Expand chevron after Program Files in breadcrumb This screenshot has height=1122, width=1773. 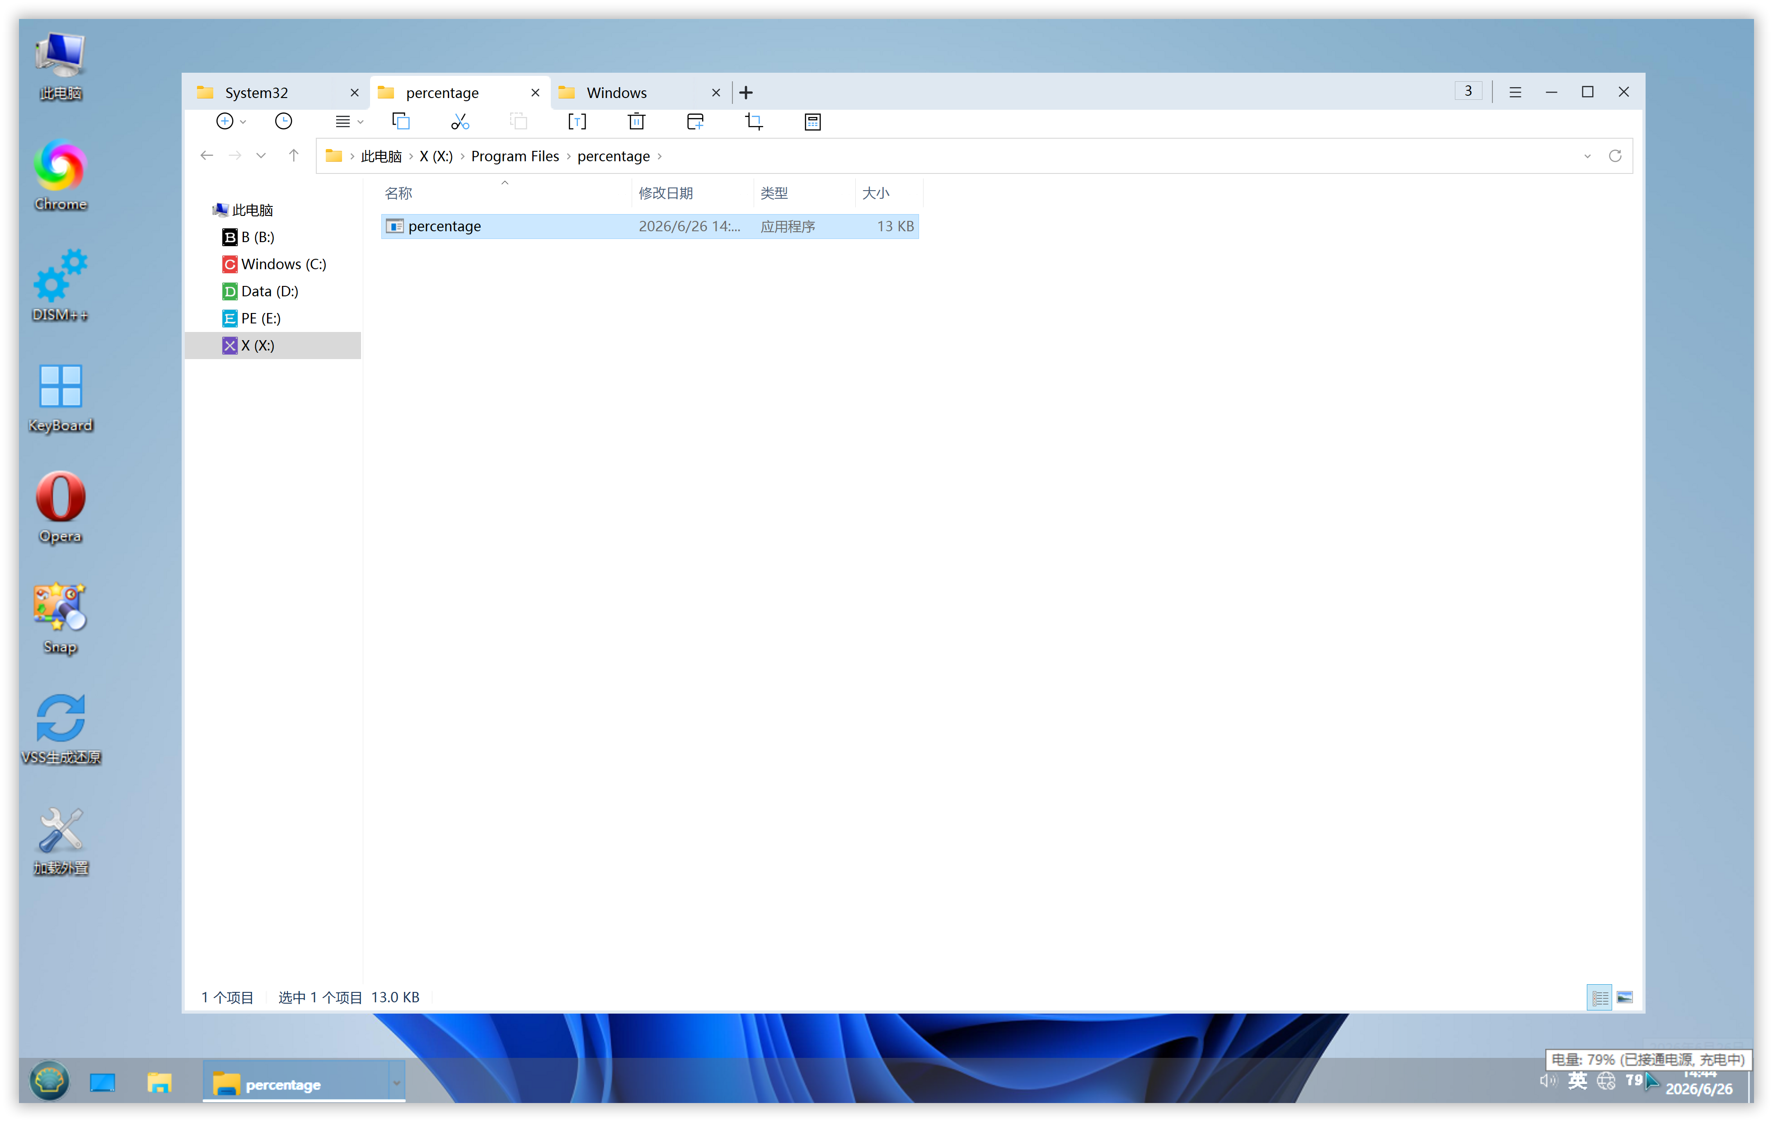568,156
